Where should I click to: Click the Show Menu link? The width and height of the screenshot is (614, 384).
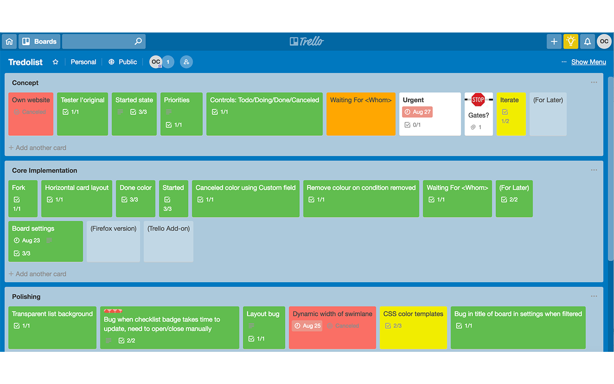(589, 62)
